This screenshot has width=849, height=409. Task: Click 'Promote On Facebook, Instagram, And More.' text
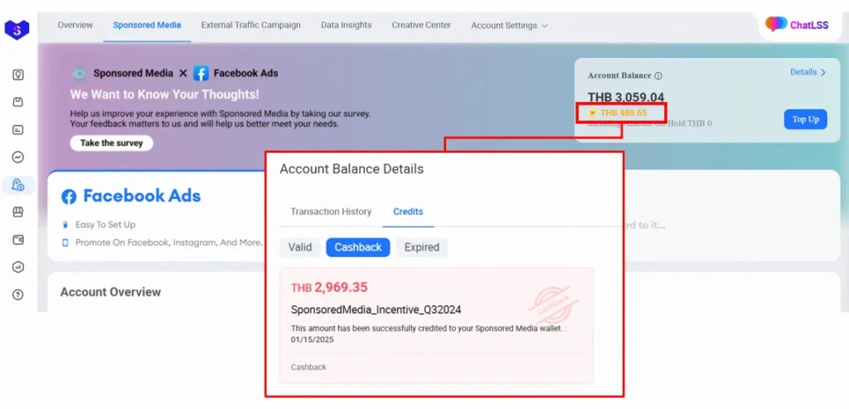tap(169, 243)
